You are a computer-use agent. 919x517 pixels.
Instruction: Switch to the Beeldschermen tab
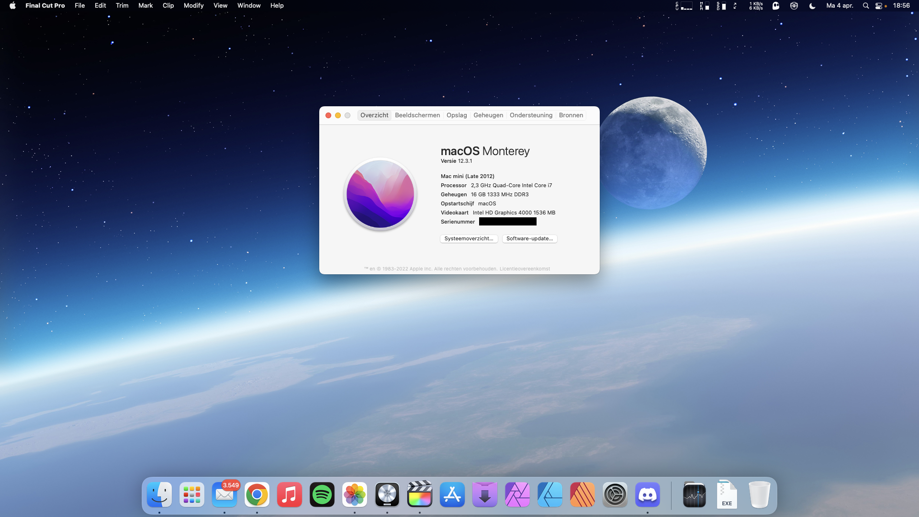417,115
